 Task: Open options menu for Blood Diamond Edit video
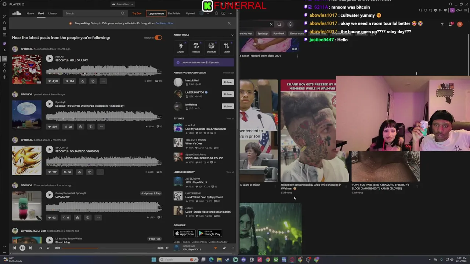tap(417, 186)
